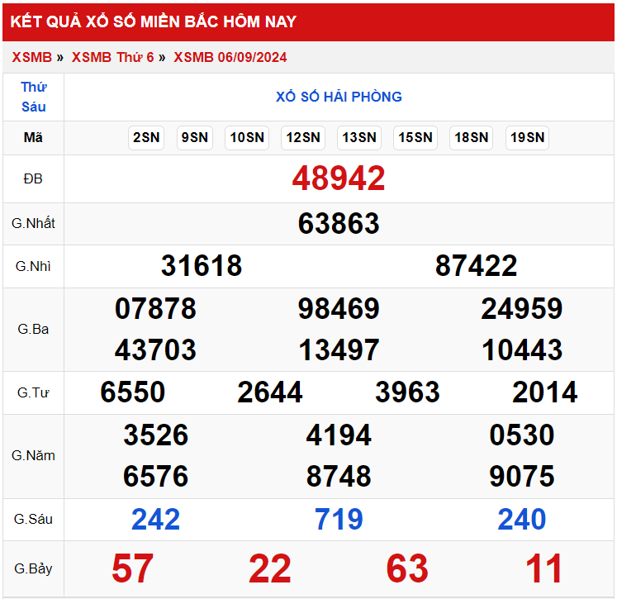Click the 12SN code badge
617x599 pixels.
[x=303, y=138]
